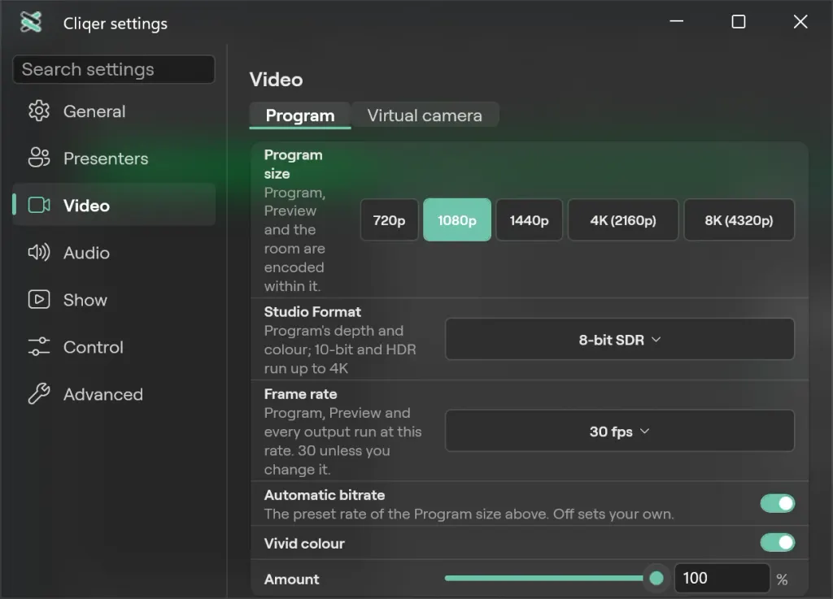This screenshot has width=833, height=599.
Task: Click the 'Vivid colour' label
Action: click(x=304, y=544)
